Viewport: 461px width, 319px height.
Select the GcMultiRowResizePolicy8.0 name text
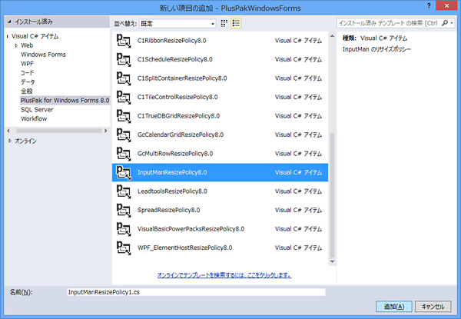[x=175, y=154]
